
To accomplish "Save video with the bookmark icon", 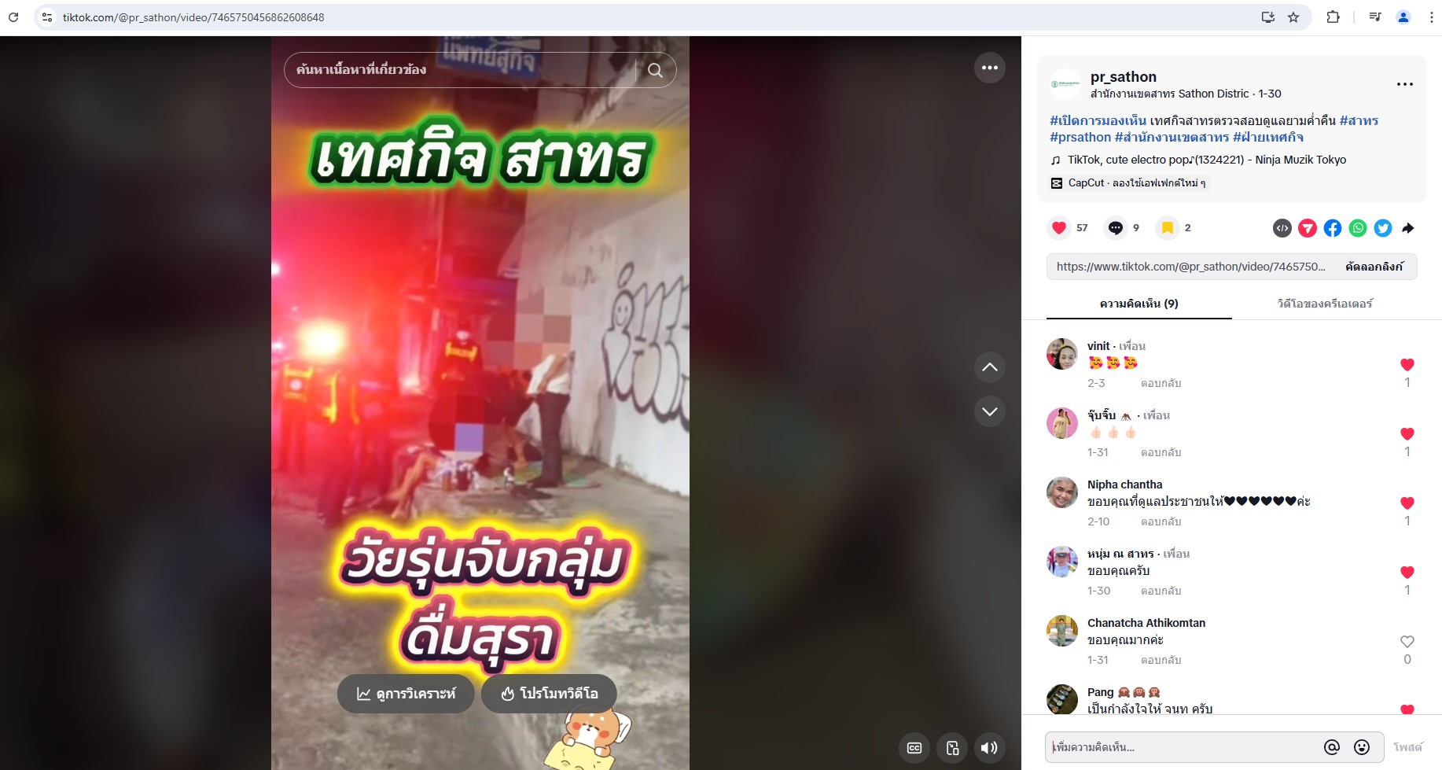I will click(x=1168, y=228).
